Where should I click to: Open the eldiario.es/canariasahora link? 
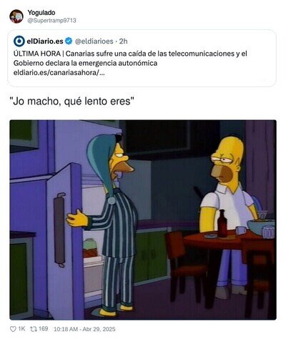(x=59, y=73)
